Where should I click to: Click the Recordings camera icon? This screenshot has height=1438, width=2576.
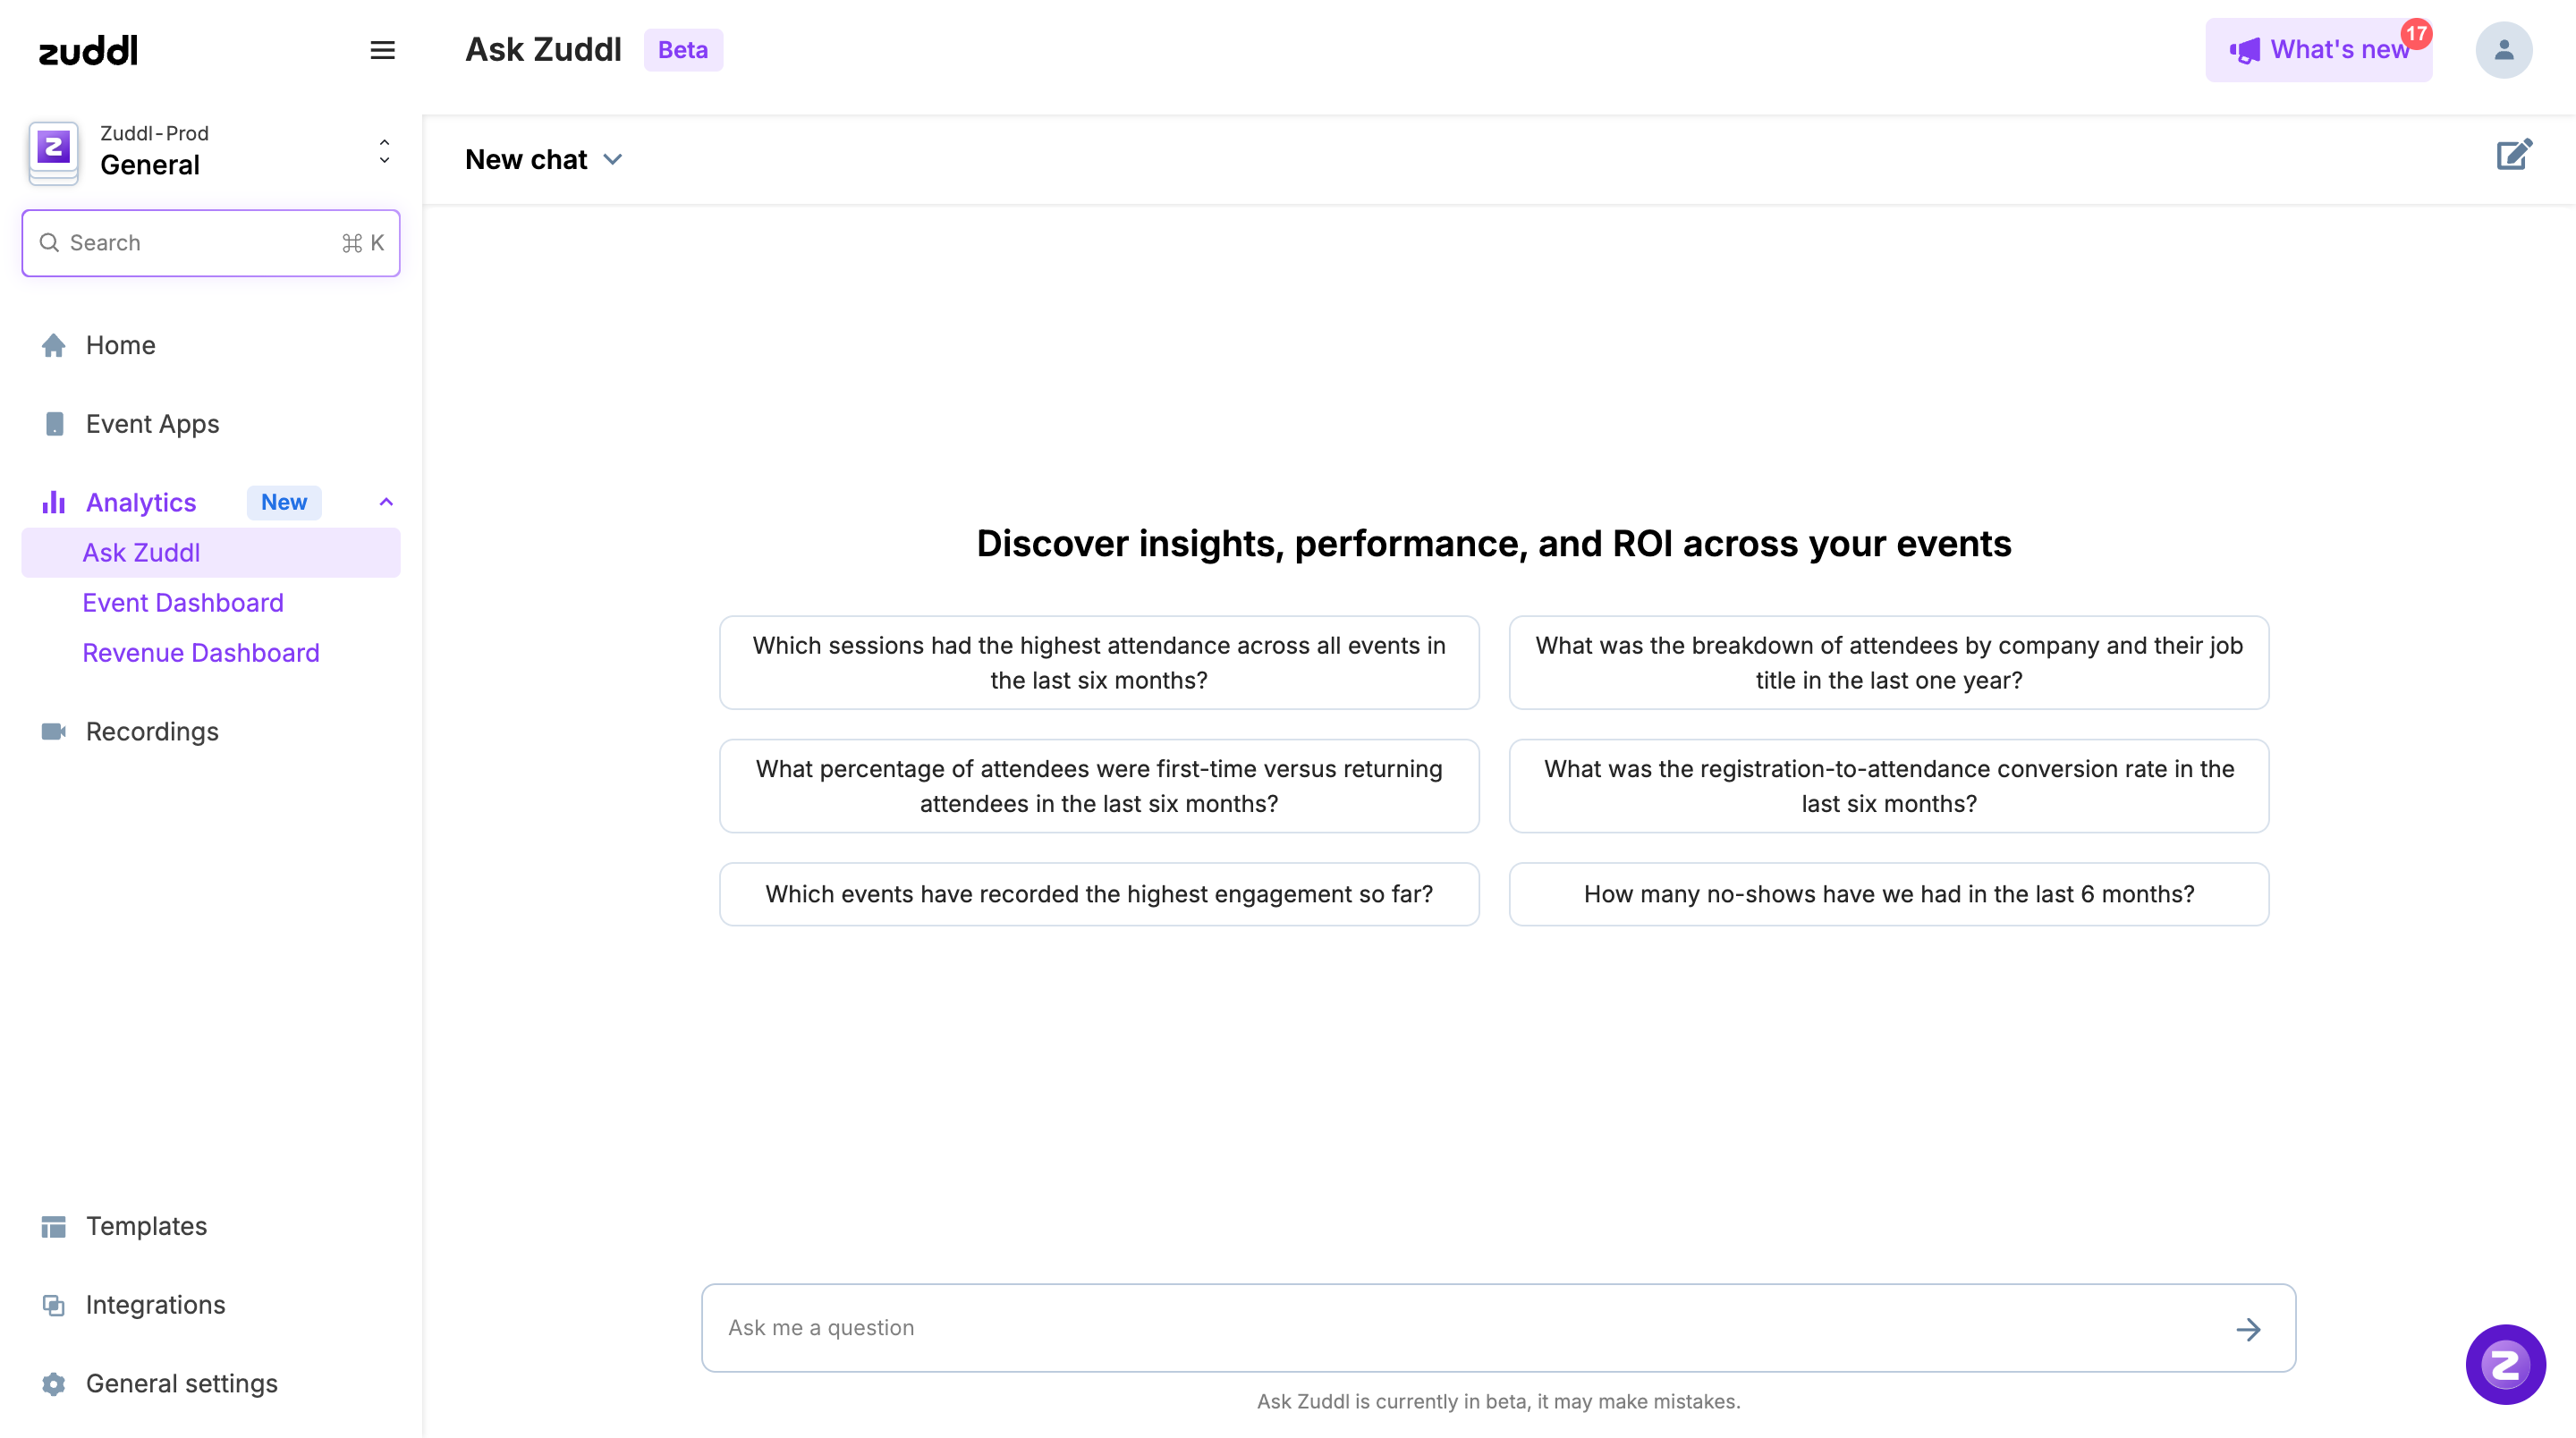(54, 732)
